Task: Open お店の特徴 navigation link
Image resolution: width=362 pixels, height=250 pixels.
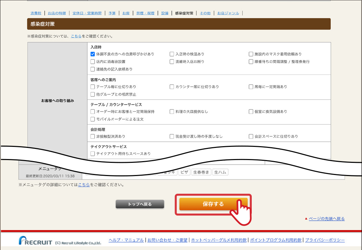Action: [x=57, y=13]
